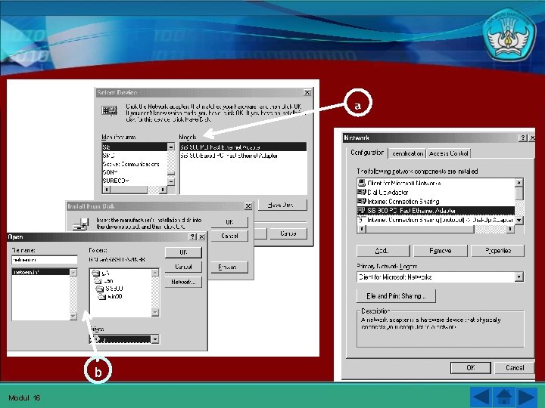Select SURECOM in the Manufacturers list
Screen dimensions: 545x408
tap(135, 181)
